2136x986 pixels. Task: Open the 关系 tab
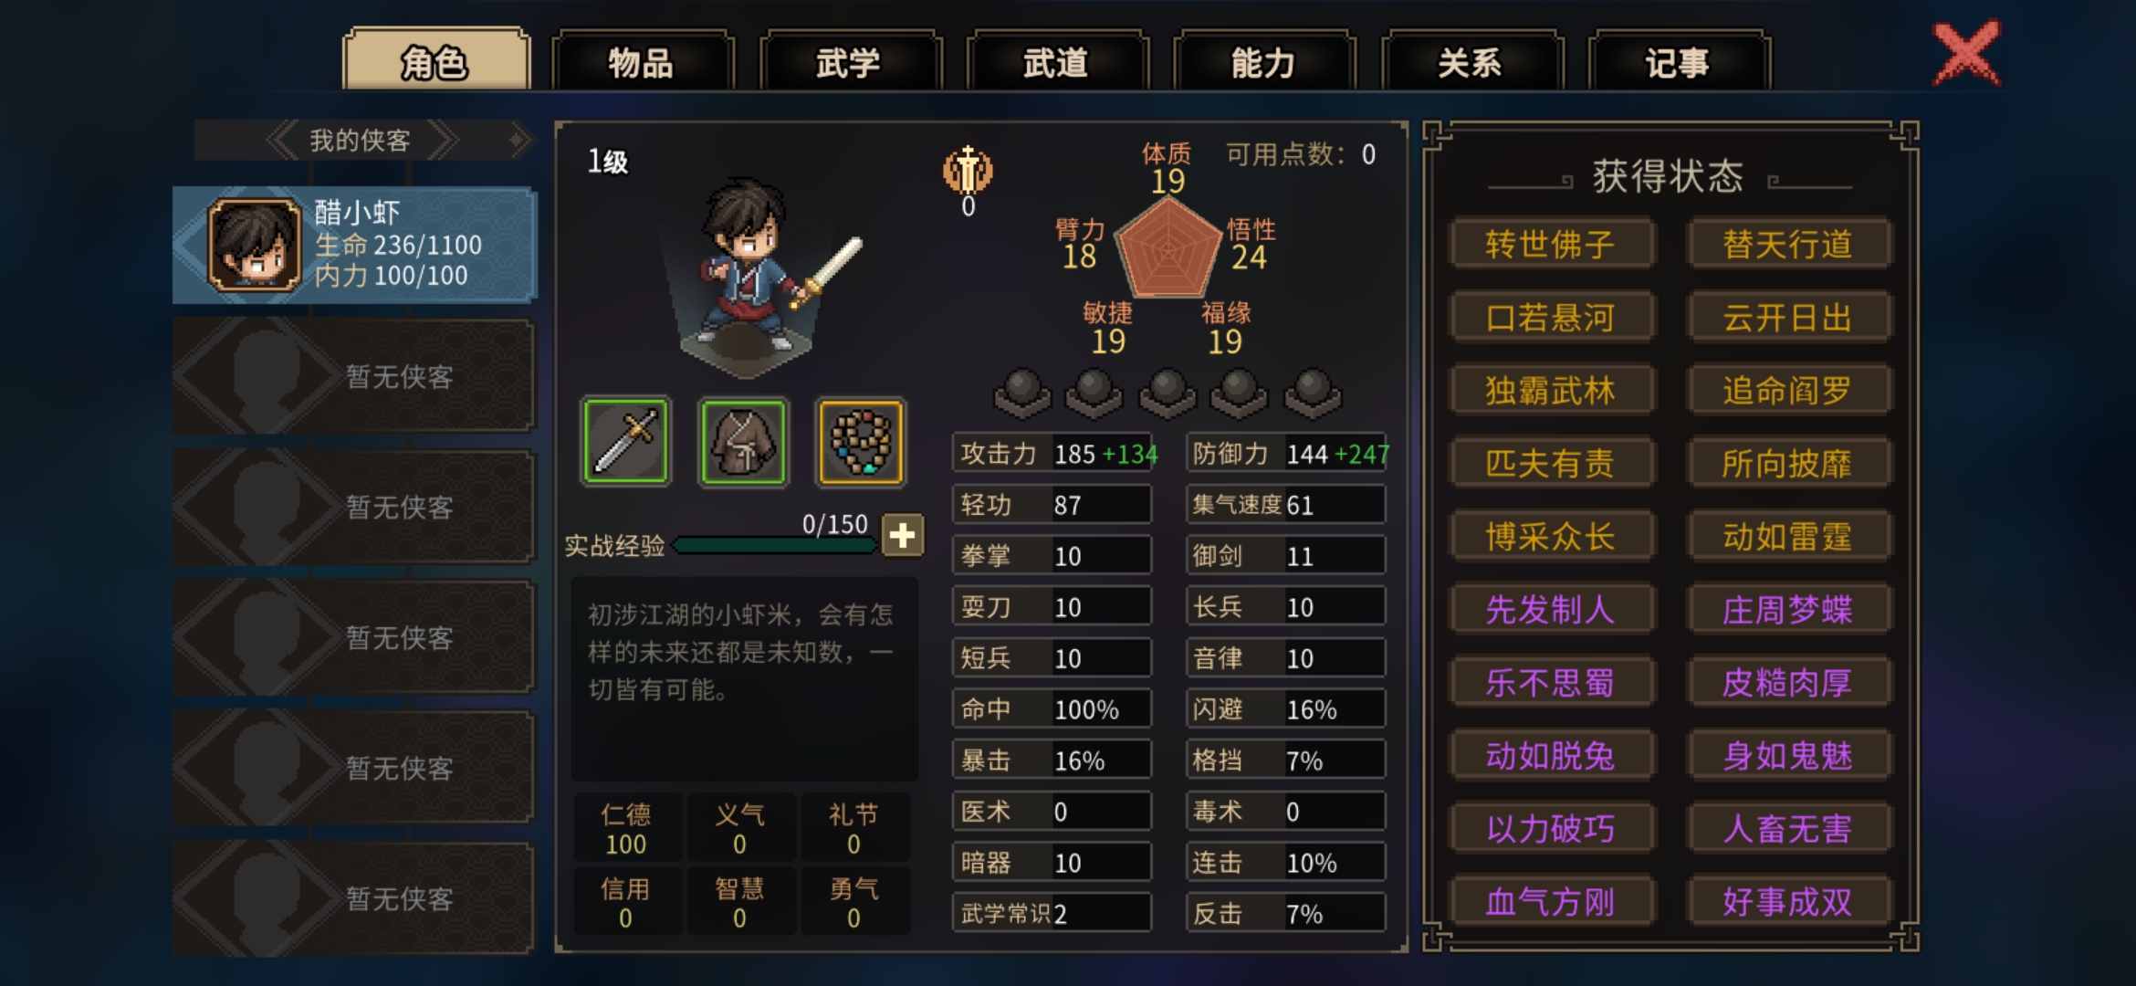tap(1471, 62)
